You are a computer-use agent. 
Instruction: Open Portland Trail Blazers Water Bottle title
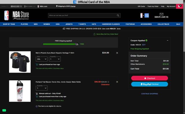58,82
